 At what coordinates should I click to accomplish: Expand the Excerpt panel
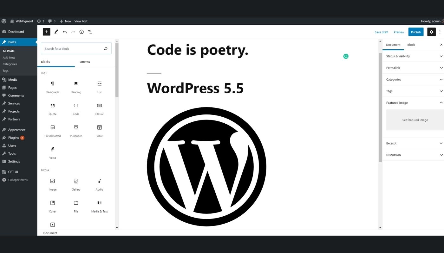coord(413,143)
